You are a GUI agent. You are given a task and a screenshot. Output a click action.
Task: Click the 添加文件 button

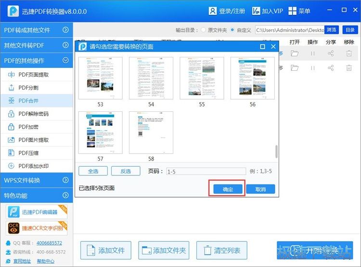[x=106, y=251]
